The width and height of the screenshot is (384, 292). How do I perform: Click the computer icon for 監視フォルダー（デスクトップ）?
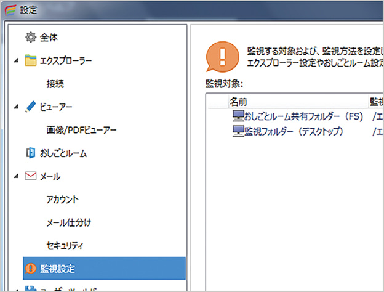tap(238, 131)
